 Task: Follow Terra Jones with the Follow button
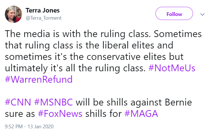click(174, 14)
